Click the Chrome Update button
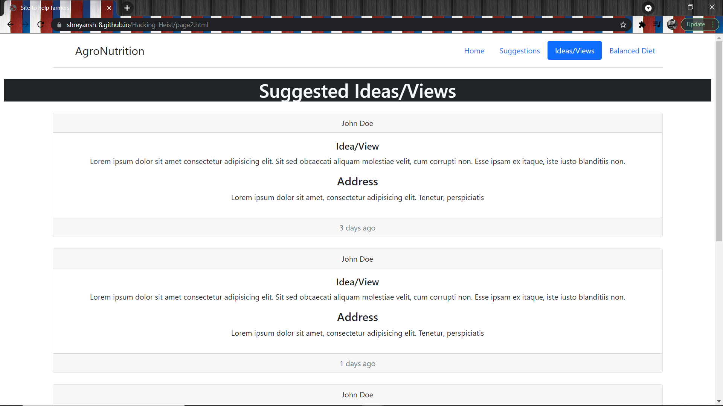Viewport: 723px width, 406px height. point(696,25)
